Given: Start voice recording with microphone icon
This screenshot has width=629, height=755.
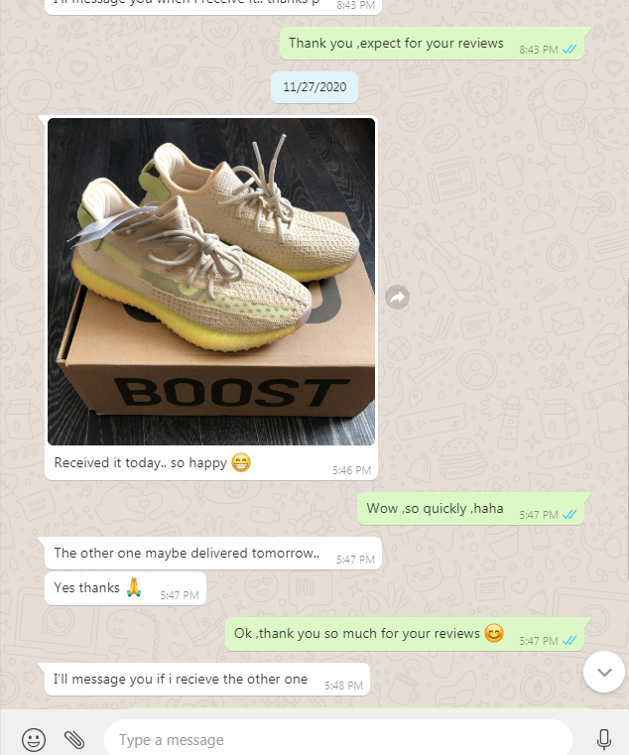Looking at the screenshot, I should [603, 739].
